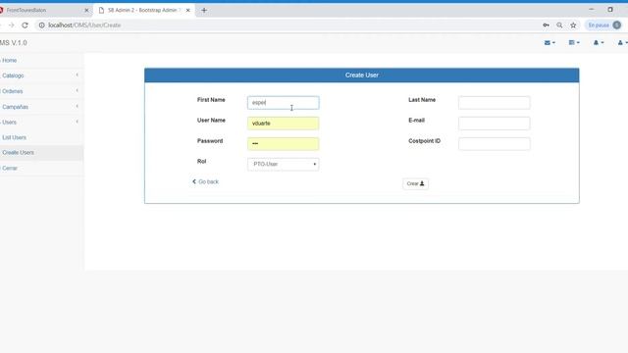This screenshot has height=353, width=628.
Task: Click the OMS V.1.0 brand title
Action: point(13,43)
